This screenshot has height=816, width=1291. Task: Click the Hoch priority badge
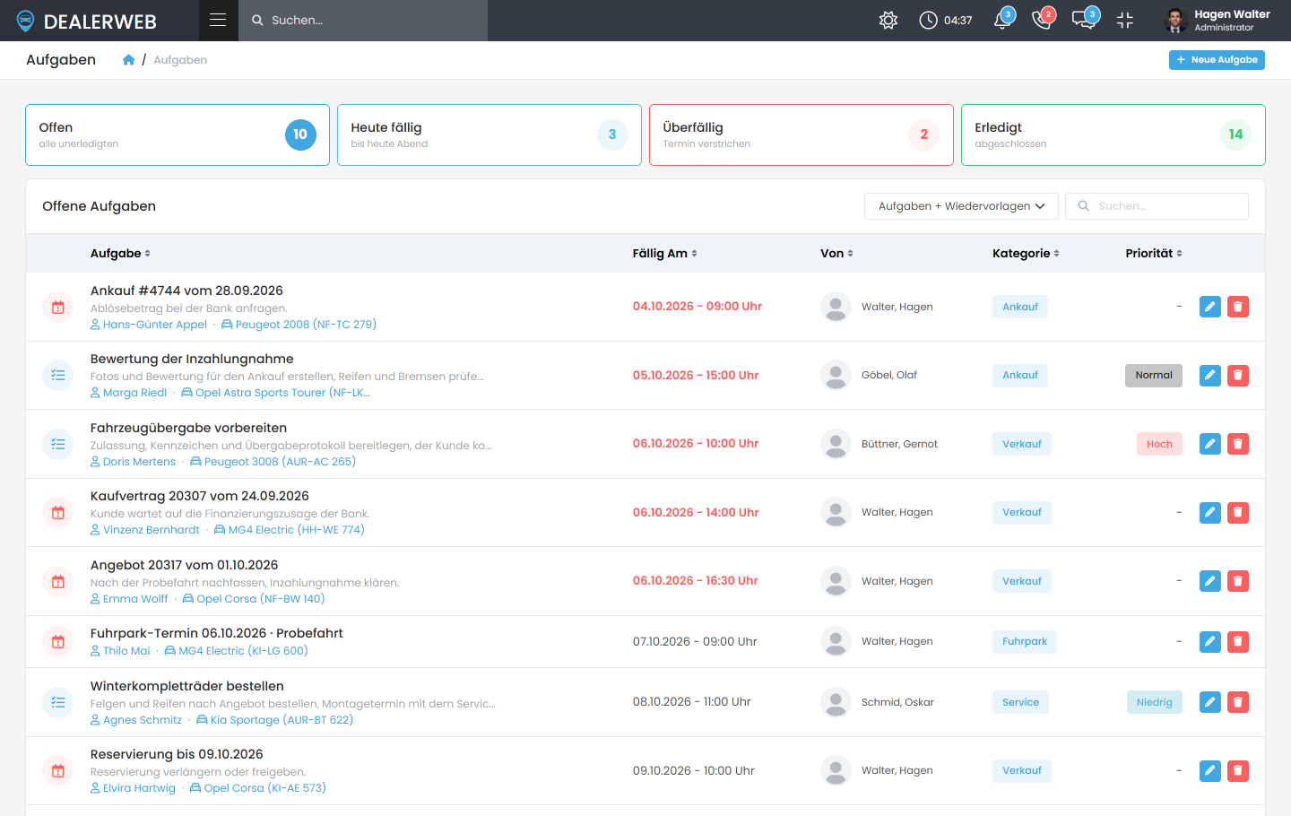click(1159, 444)
